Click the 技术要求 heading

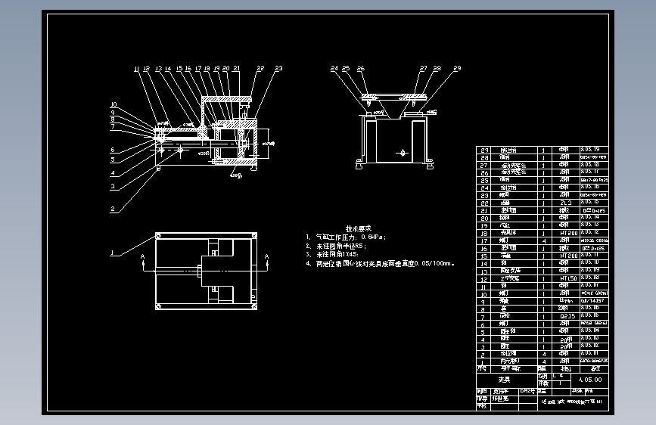[359, 228]
